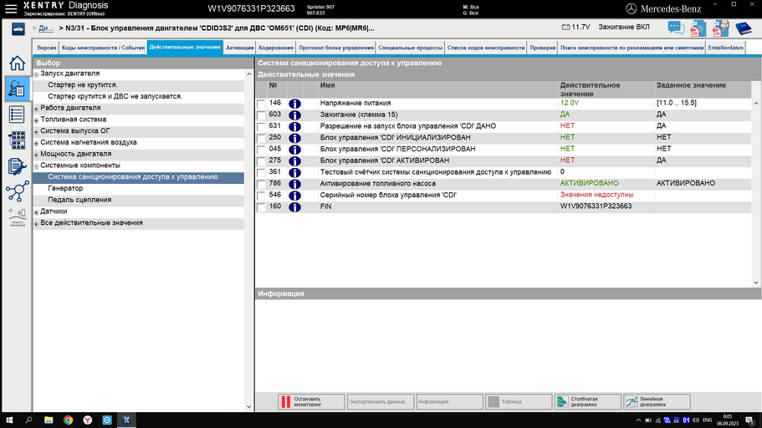Click the Таблица button

click(519, 402)
